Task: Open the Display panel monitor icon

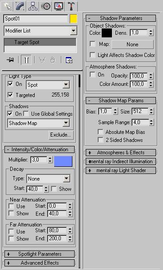Action: tap(59, 6)
